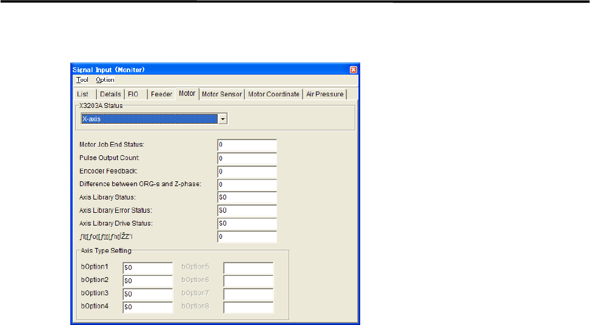The width and height of the screenshot is (590, 325).
Task: Switch to the Feeder tab
Action: 161,94
